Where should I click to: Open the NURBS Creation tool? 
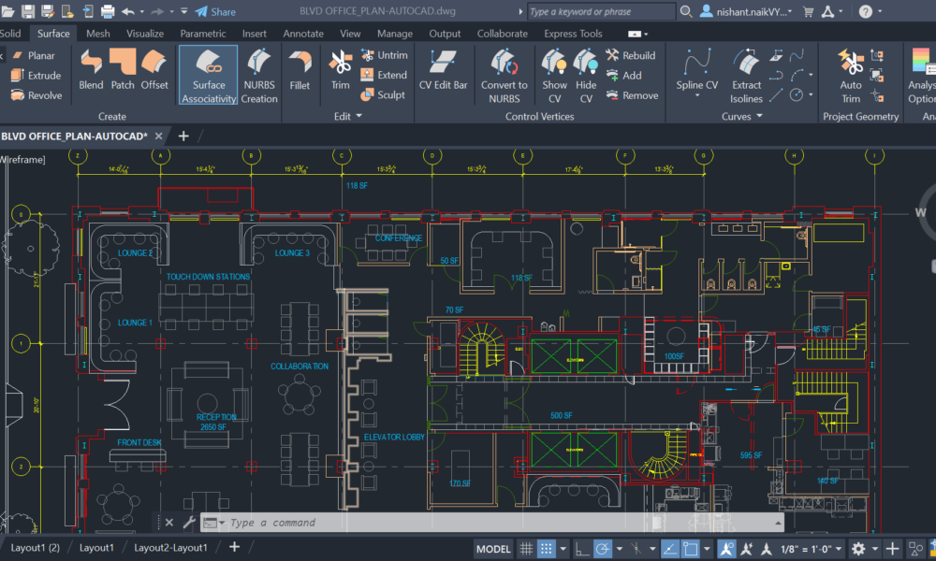point(258,75)
